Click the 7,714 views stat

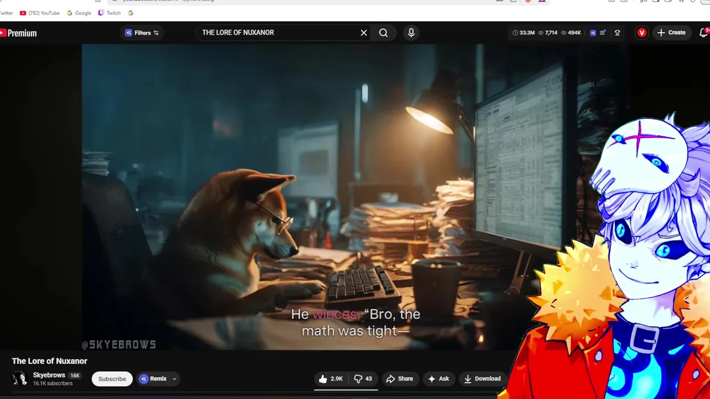pyautogui.click(x=547, y=33)
